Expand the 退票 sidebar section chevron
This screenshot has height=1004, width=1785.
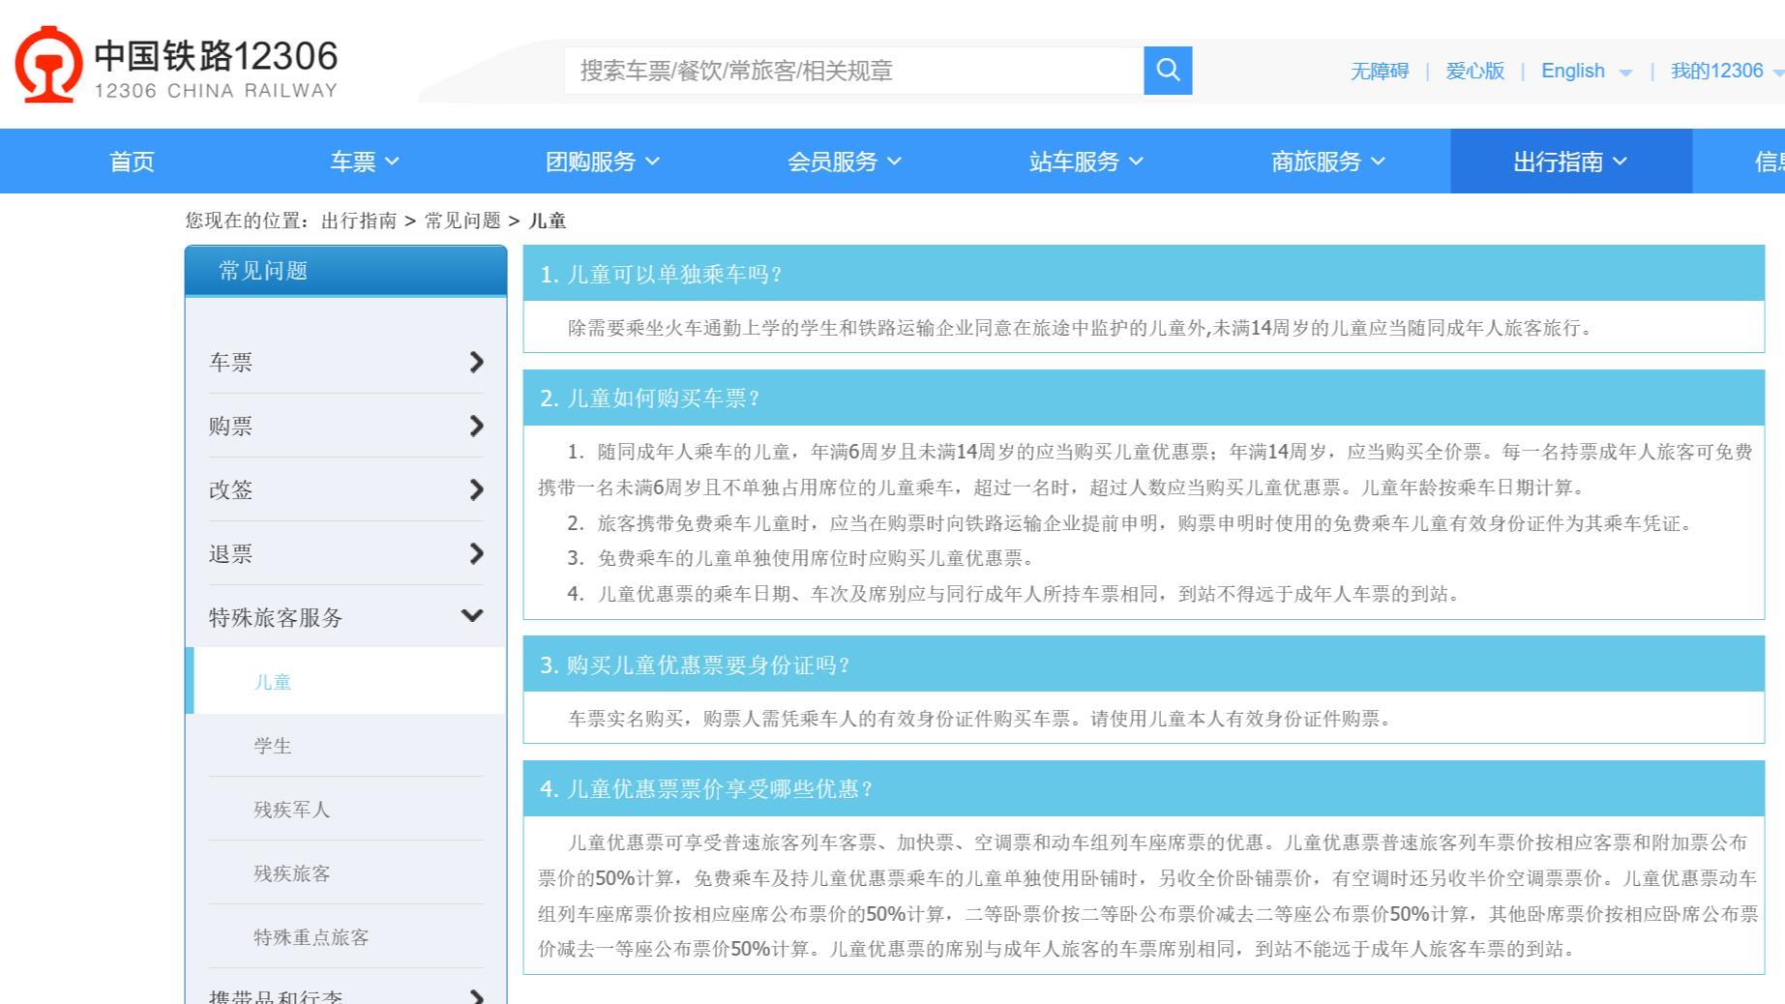pos(475,553)
